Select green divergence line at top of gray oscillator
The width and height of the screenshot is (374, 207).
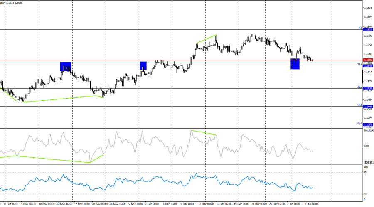tap(204, 132)
